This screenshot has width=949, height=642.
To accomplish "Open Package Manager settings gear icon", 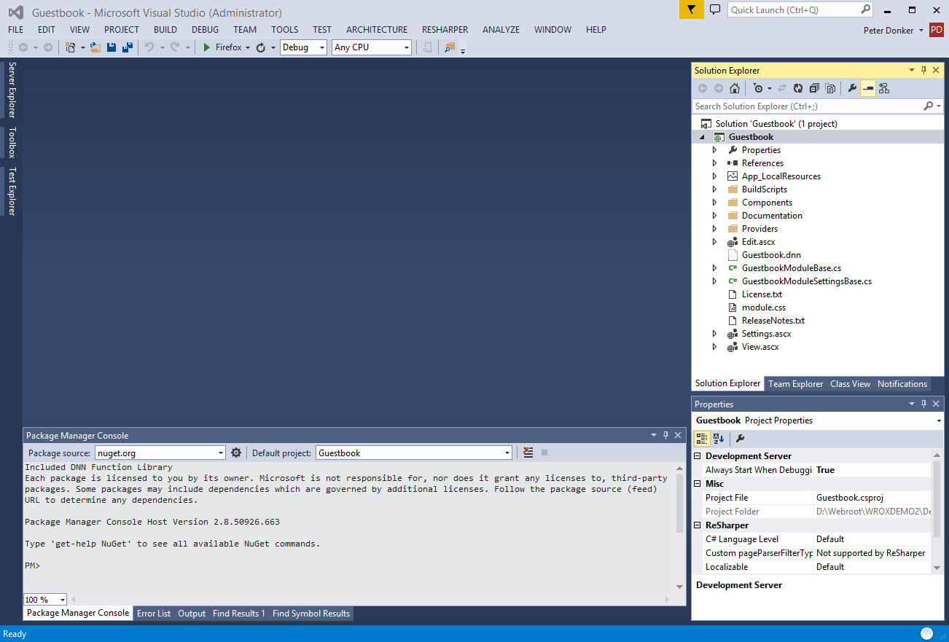I will pyautogui.click(x=236, y=453).
